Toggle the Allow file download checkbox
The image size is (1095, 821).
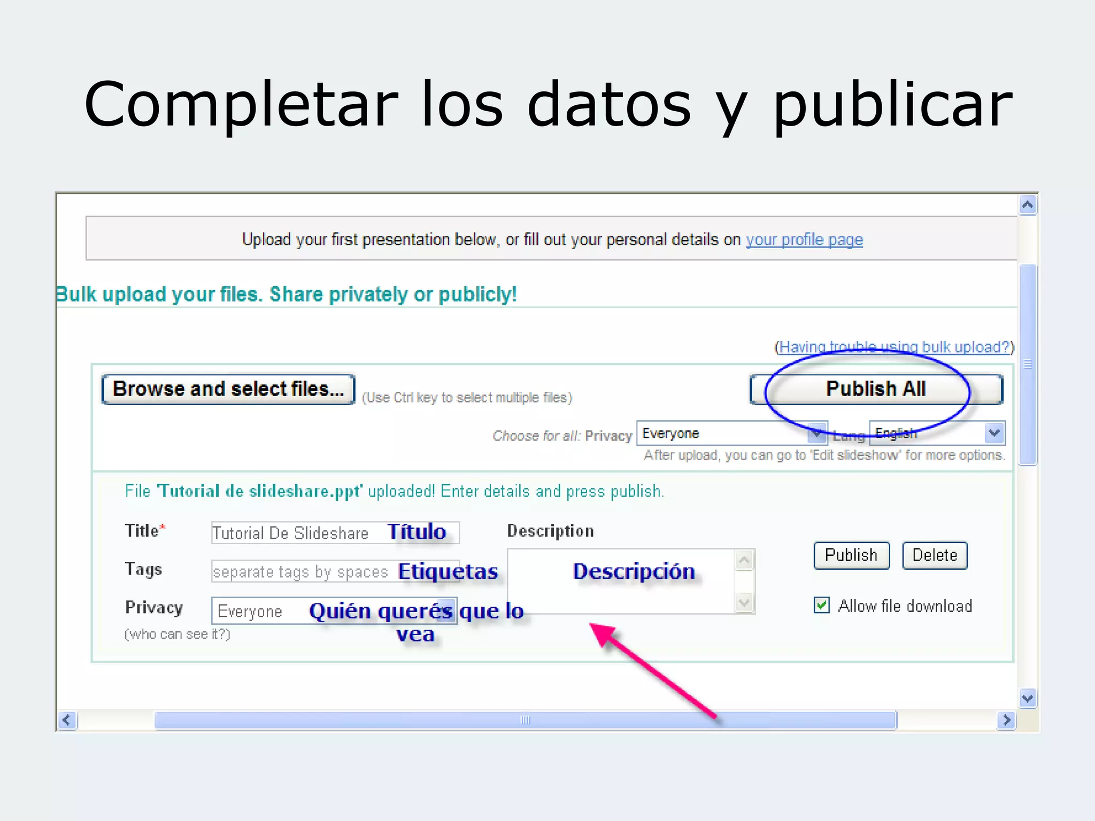[x=822, y=605]
